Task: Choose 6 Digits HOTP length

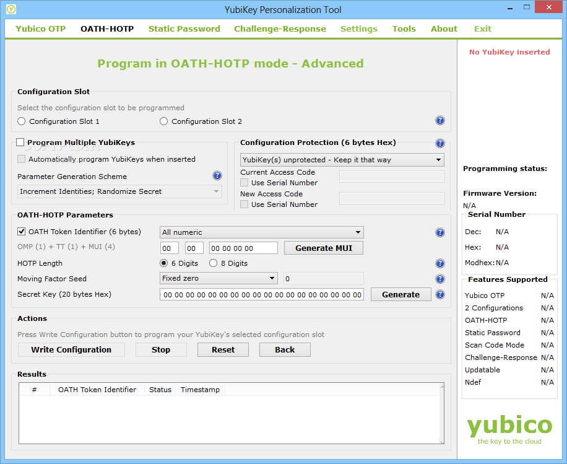Action: click(x=164, y=263)
